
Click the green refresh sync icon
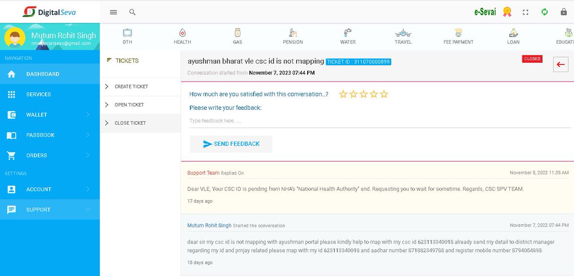(544, 12)
